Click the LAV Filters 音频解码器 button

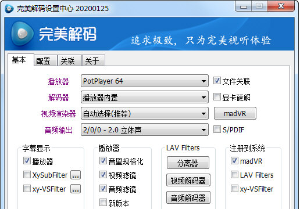coord(188,197)
